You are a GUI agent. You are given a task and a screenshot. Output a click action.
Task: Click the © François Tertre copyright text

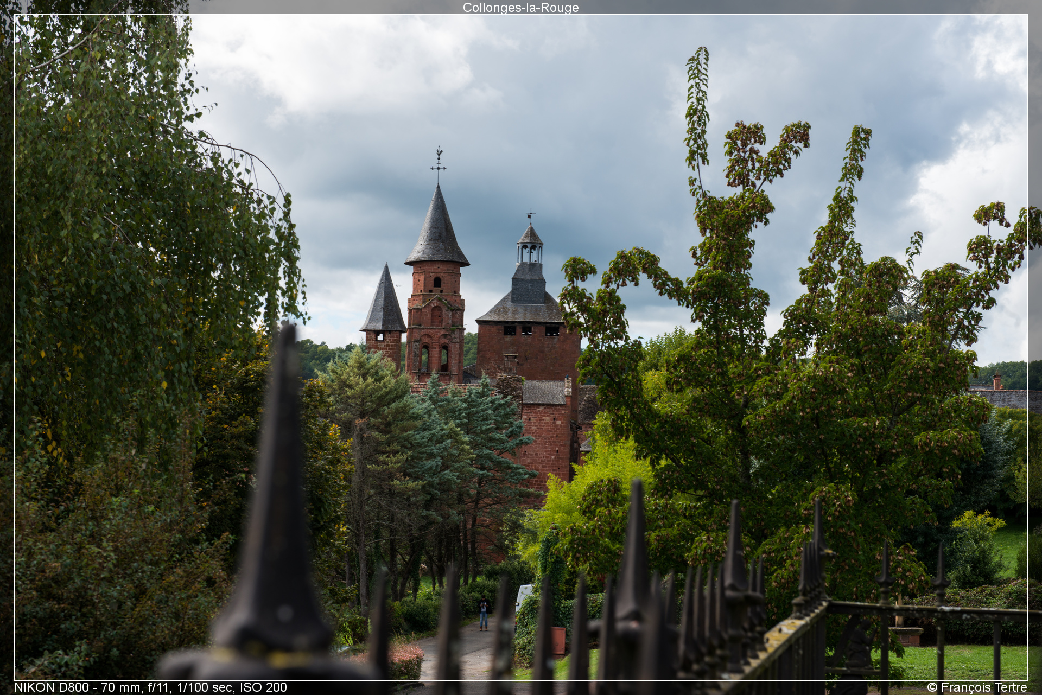pyautogui.click(x=977, y=687)
